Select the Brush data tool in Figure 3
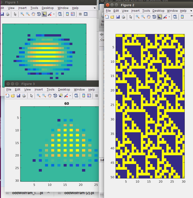 66,95
